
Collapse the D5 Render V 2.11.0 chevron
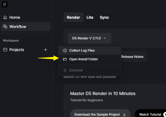pos(105,38)
